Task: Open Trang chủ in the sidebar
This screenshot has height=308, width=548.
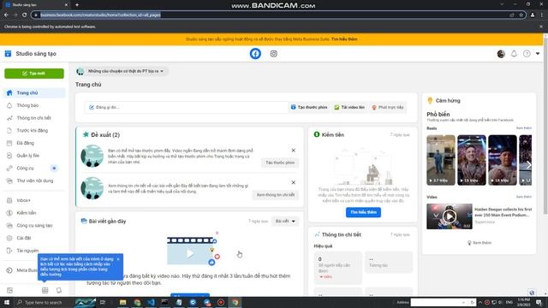Action: click(x=34, y=93)
